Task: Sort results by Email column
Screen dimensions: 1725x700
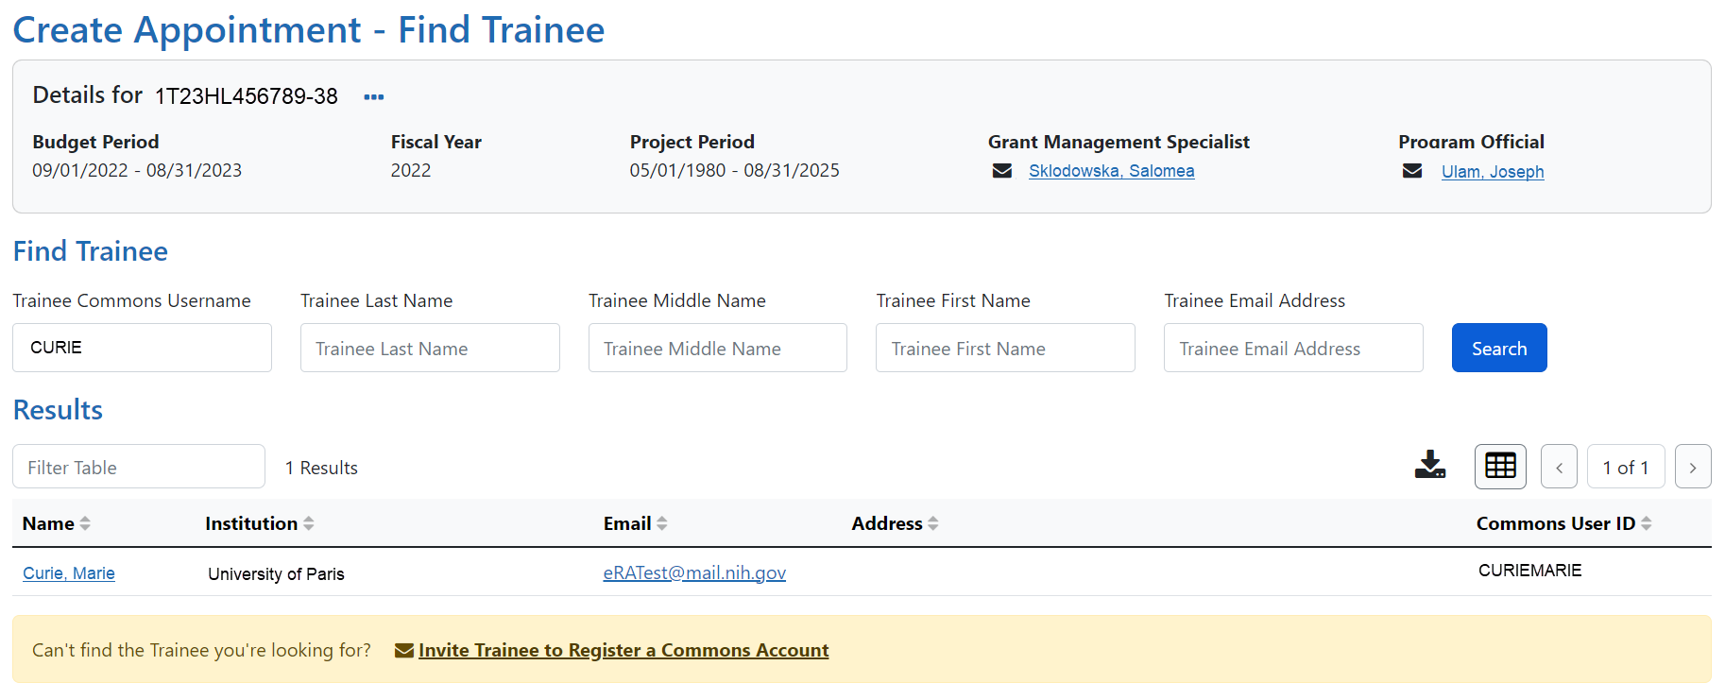Action: [662, 523]
